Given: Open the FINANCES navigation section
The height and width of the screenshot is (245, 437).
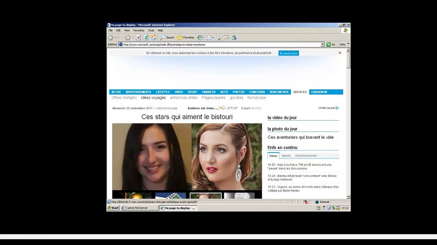Looking at the screenshot, I should point(209,92).
